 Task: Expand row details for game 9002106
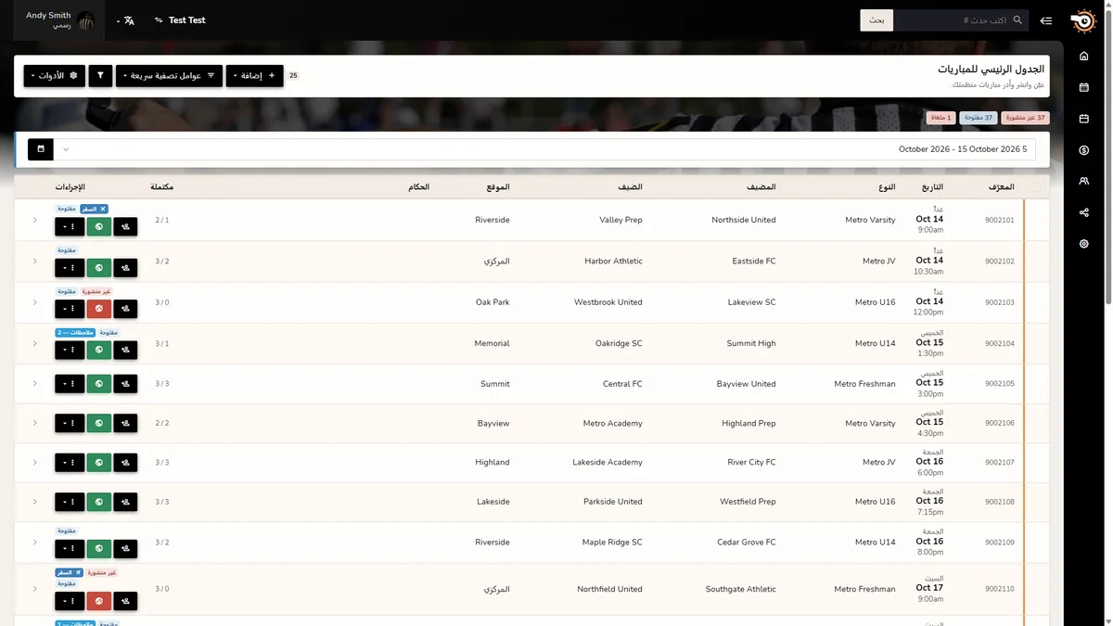coord(35,423)
